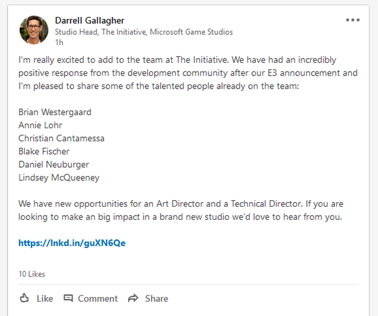Click the 1h post timestamp
The width and height of the screenshot is (378, 316).
pyautogui.click(x=58, y=43)
